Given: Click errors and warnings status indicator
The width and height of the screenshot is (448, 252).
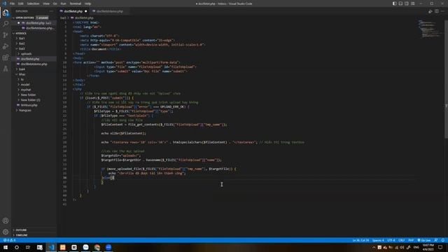Looking at the screenshot, I should [9, 240].
